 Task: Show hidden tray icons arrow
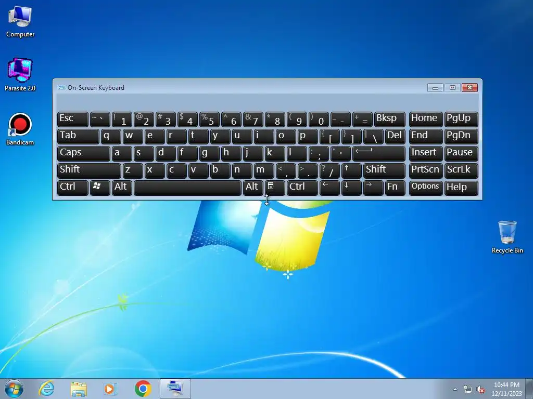tap(455, 389)
